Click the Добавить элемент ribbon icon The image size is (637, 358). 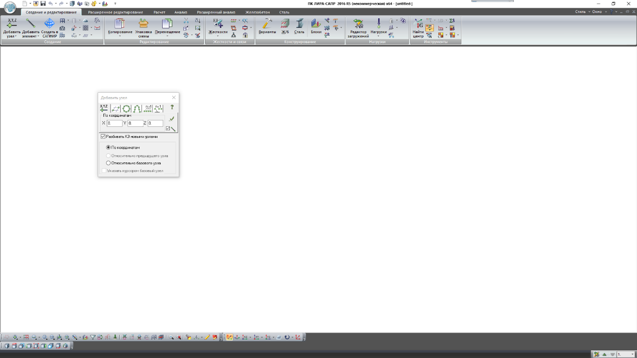pyautogui.click(x=30, y=23)
